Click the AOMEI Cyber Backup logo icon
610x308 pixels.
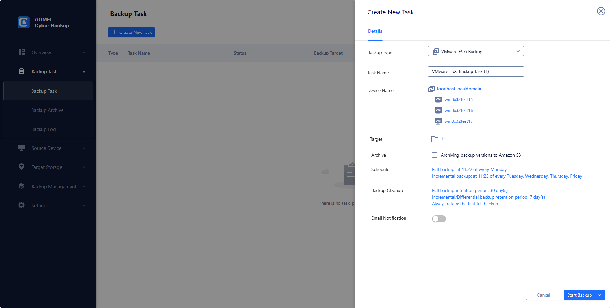pyautogui.click(x=24, y=22)
